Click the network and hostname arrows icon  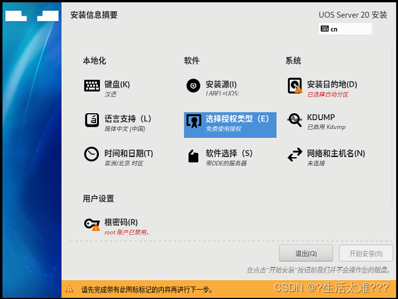point(295,155)
